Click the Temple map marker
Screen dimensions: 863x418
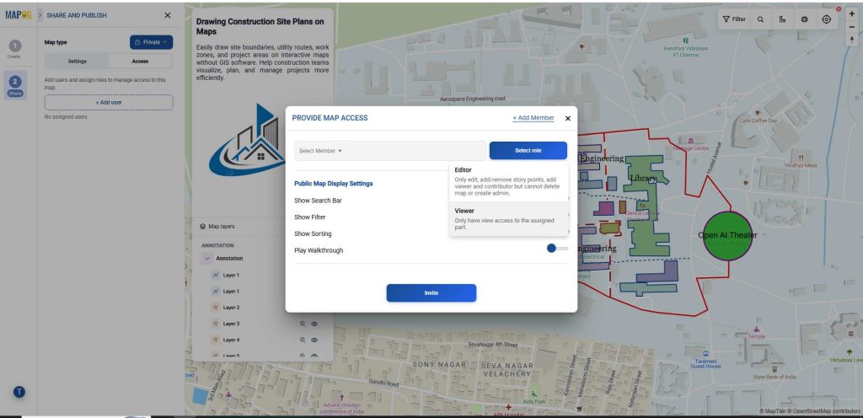[x=757, y=329]
